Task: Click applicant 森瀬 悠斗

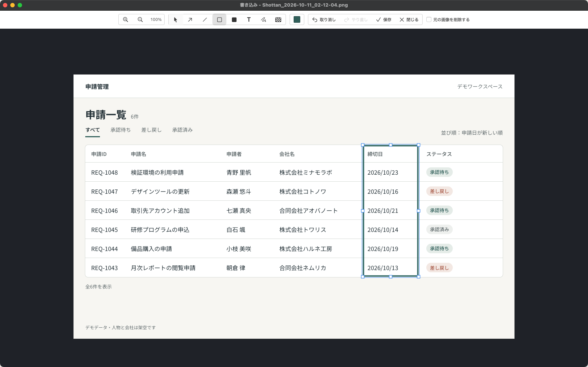Action: click(239, 192)
